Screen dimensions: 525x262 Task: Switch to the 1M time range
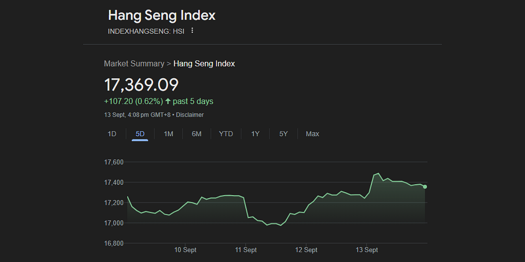click(x=168, y=134)
